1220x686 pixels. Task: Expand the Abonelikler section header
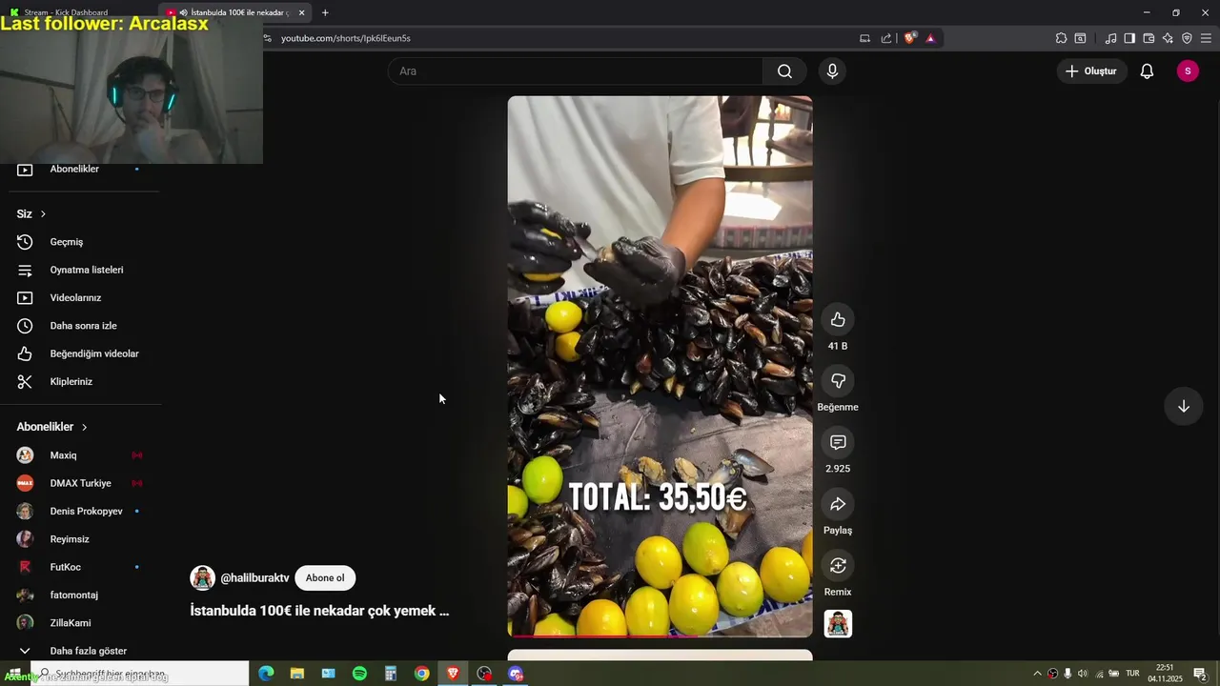coord(51,427)
